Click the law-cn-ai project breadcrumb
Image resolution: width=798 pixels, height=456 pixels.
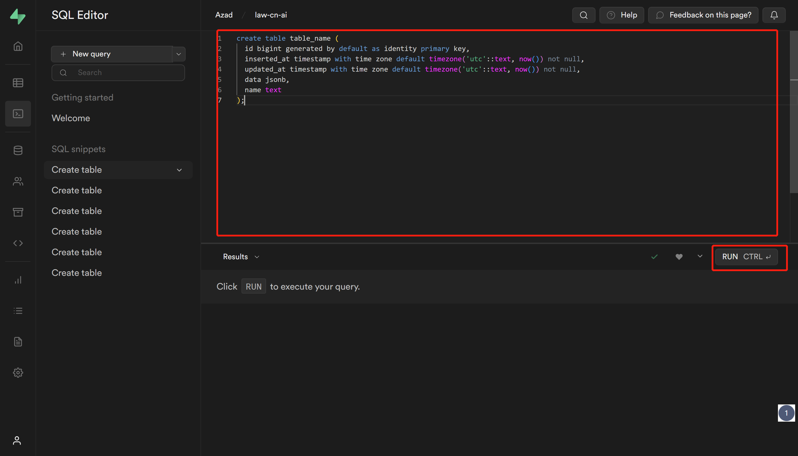(x=271, y=15)
